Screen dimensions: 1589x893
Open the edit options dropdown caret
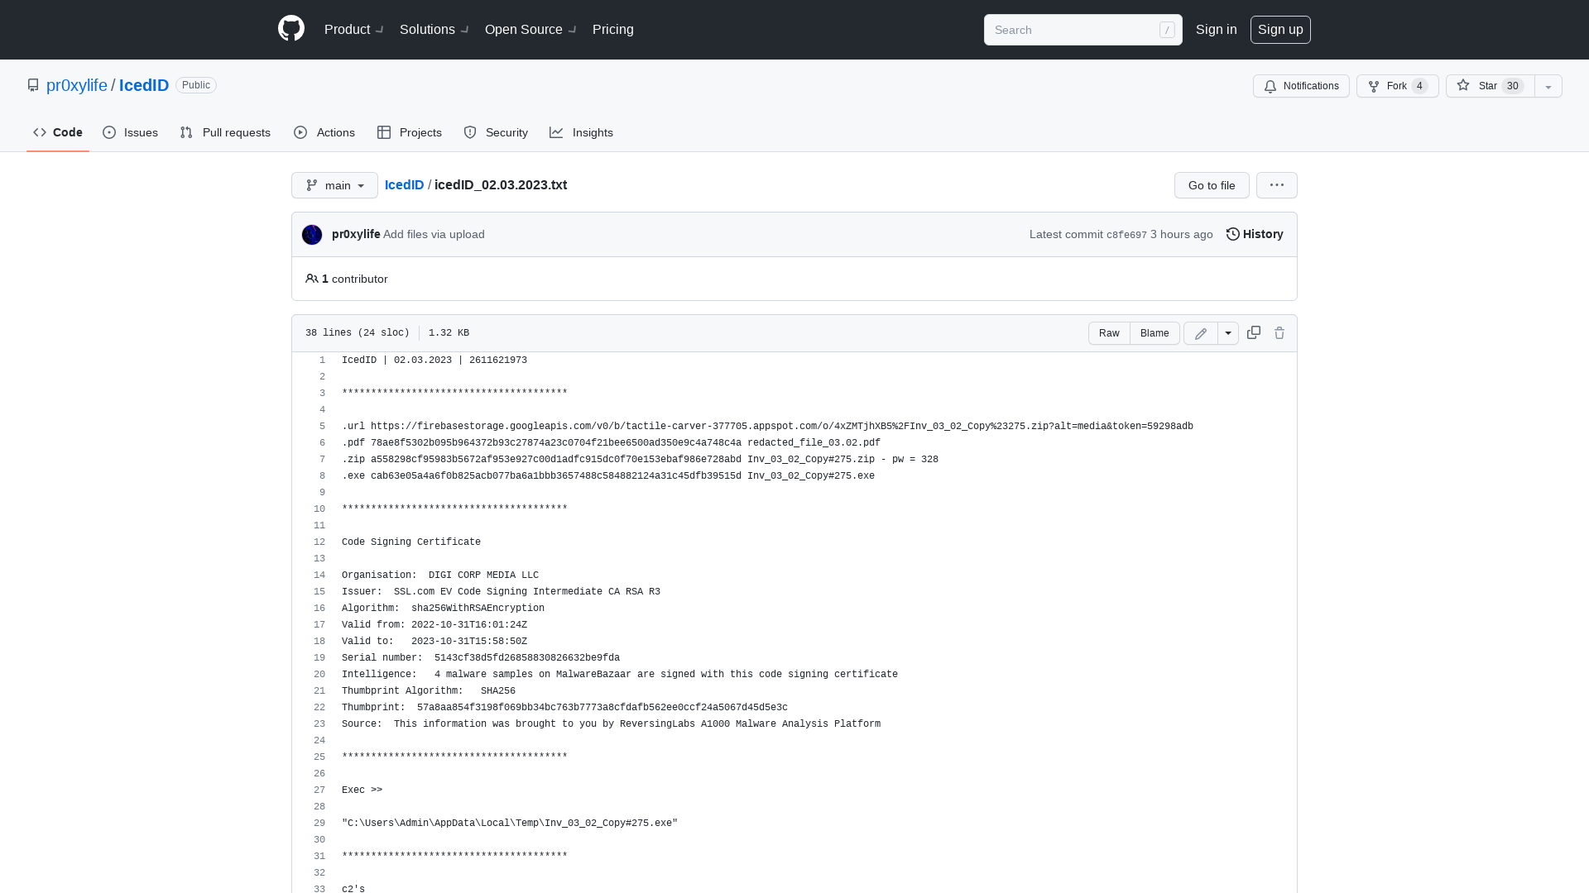point(1228,333)
